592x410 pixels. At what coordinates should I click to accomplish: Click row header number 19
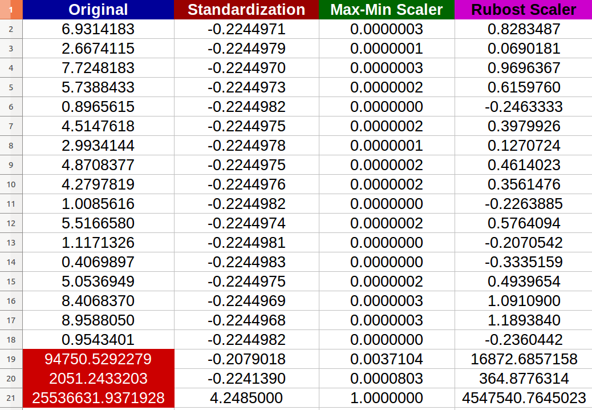pyautogui.click(x=11, y=359)
